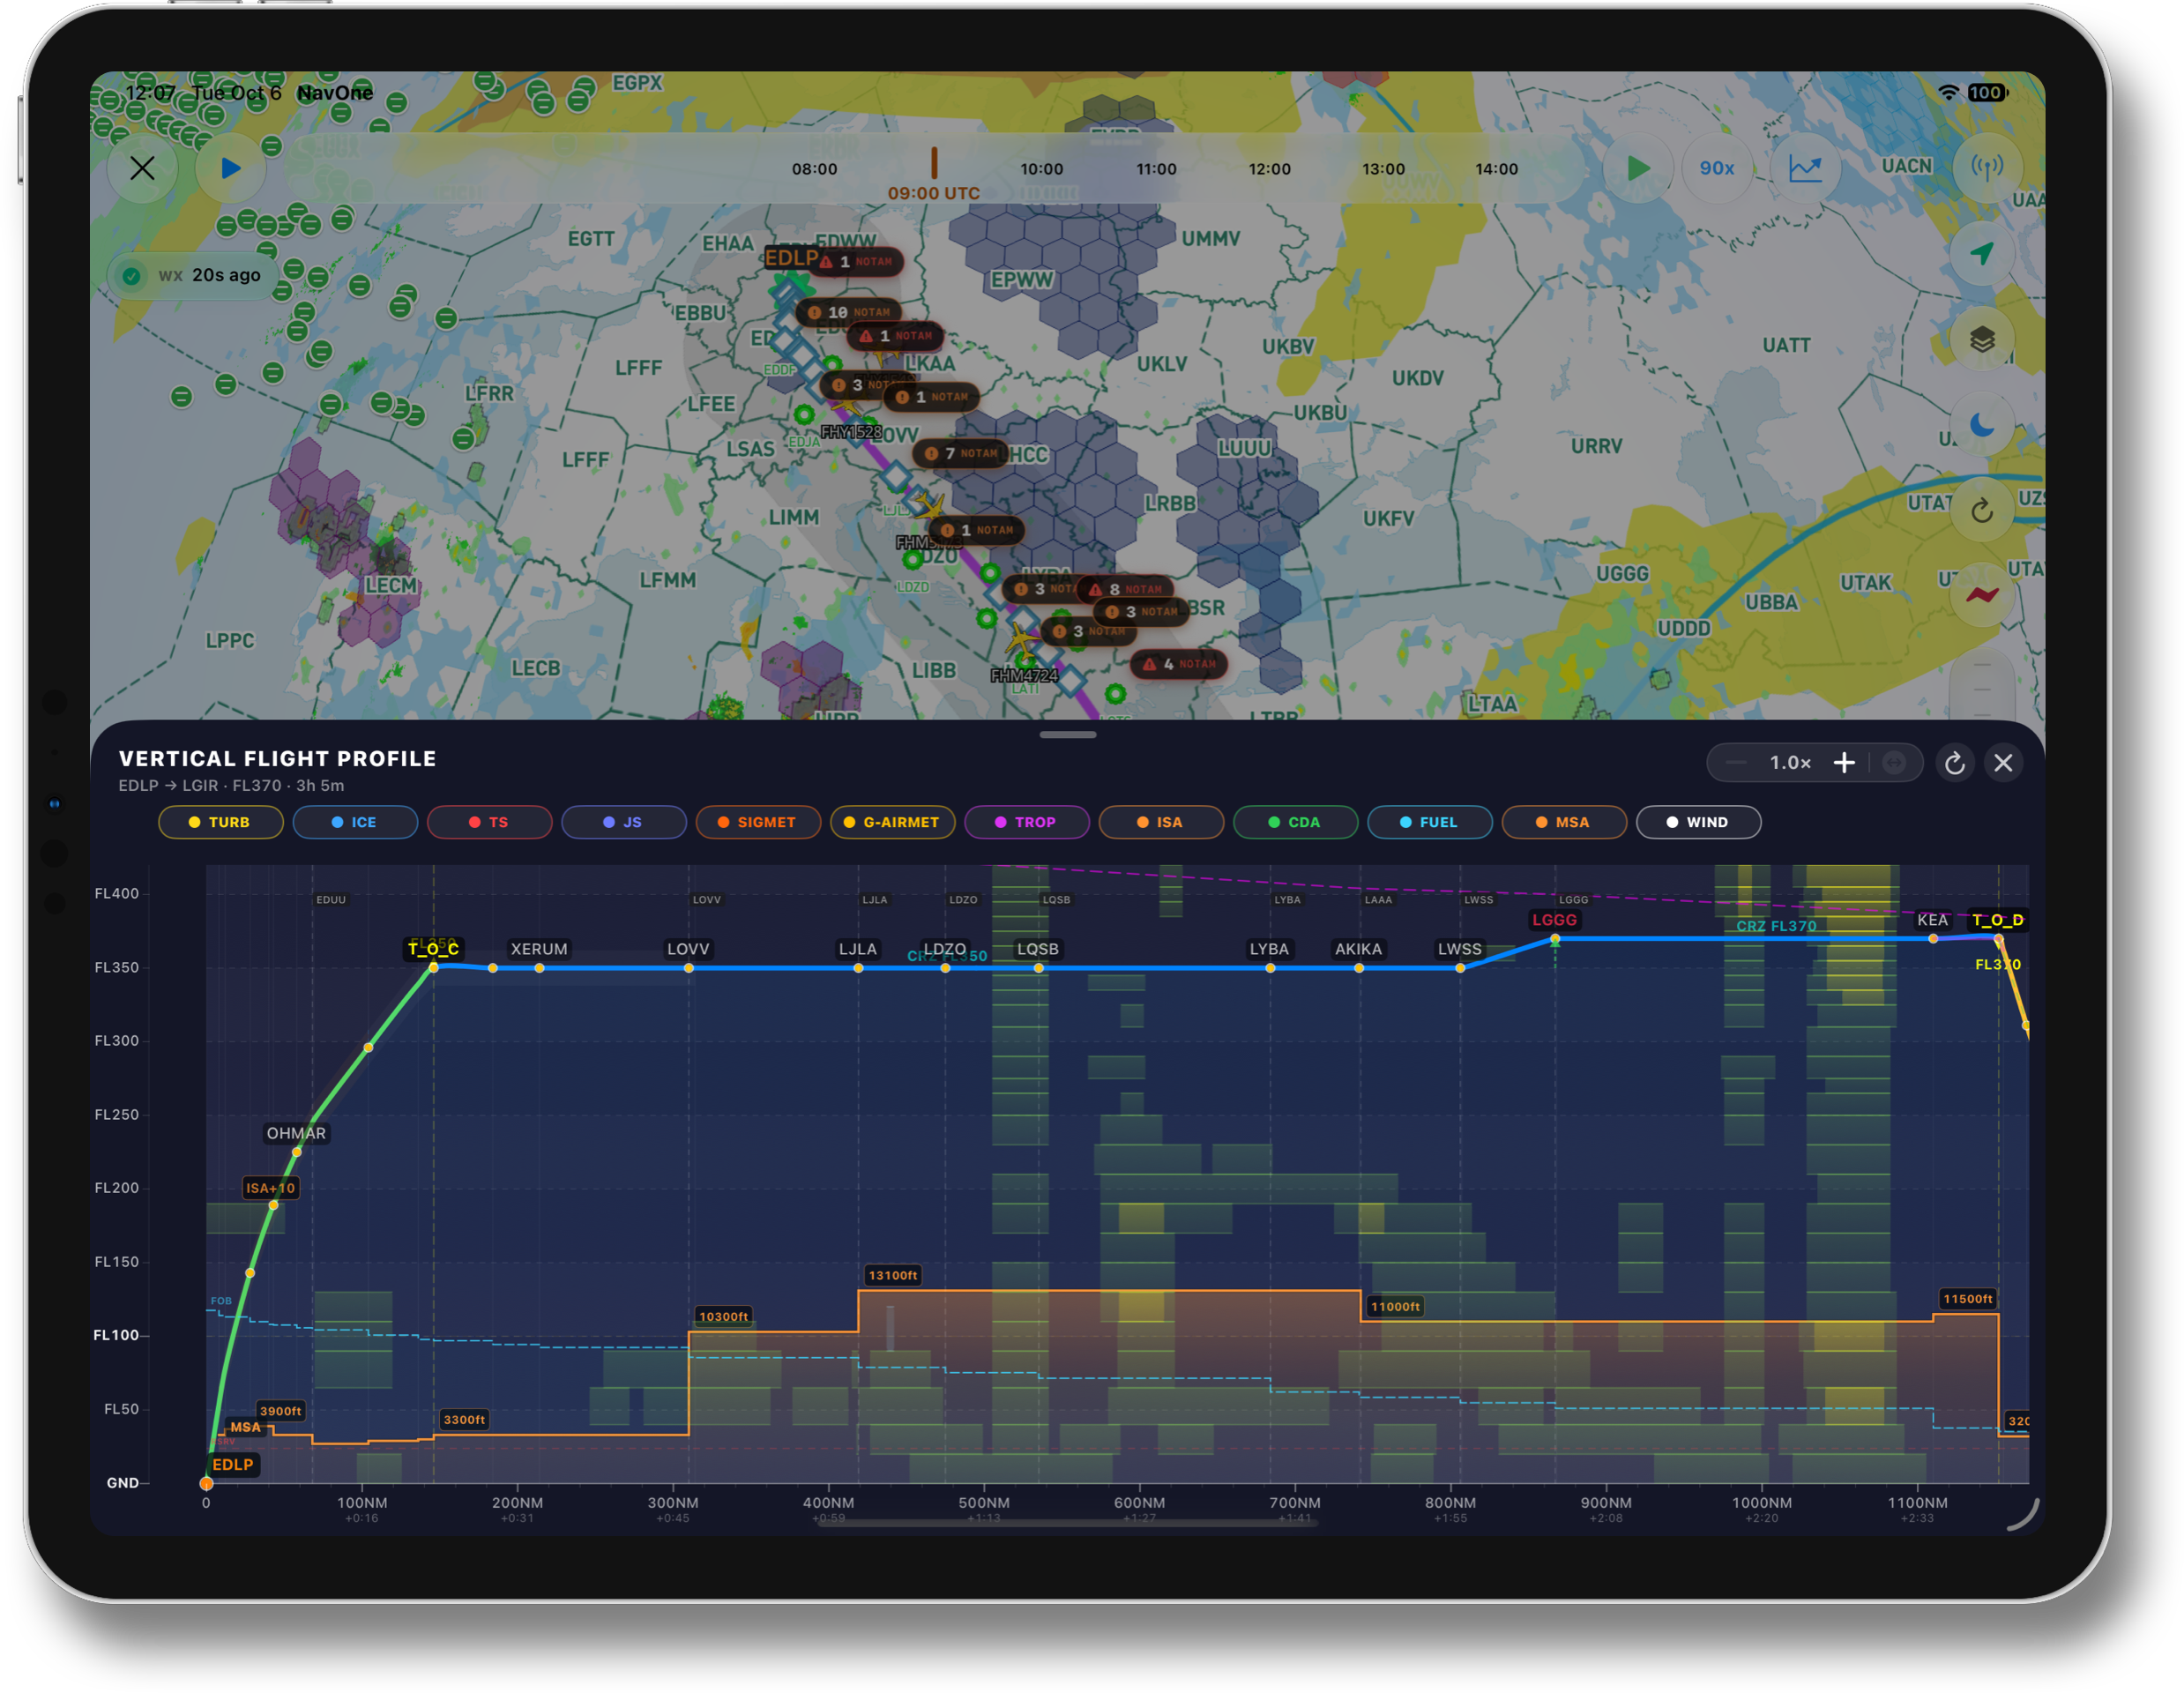Select the LOVV waypoint on profile
The width and height of the screenshot is (2184, 1693).
pos(688,949)
